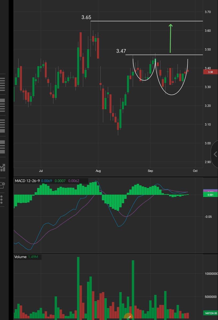Click the 3.10 price axis label
Viewport: 218px width, 320px height.
tap(208, 124)
